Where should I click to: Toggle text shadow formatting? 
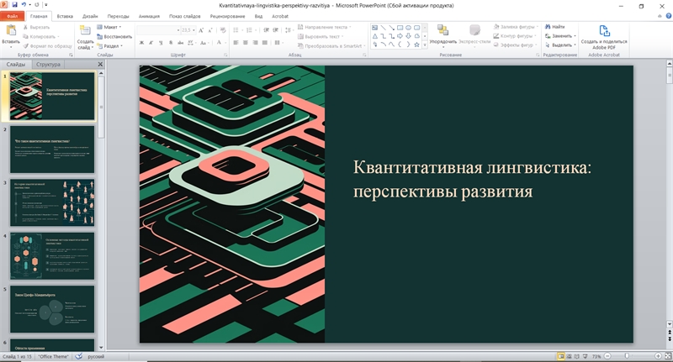click(171, 42)
